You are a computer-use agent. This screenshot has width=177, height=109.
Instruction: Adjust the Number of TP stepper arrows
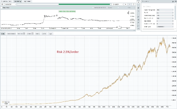coord(173,24)
